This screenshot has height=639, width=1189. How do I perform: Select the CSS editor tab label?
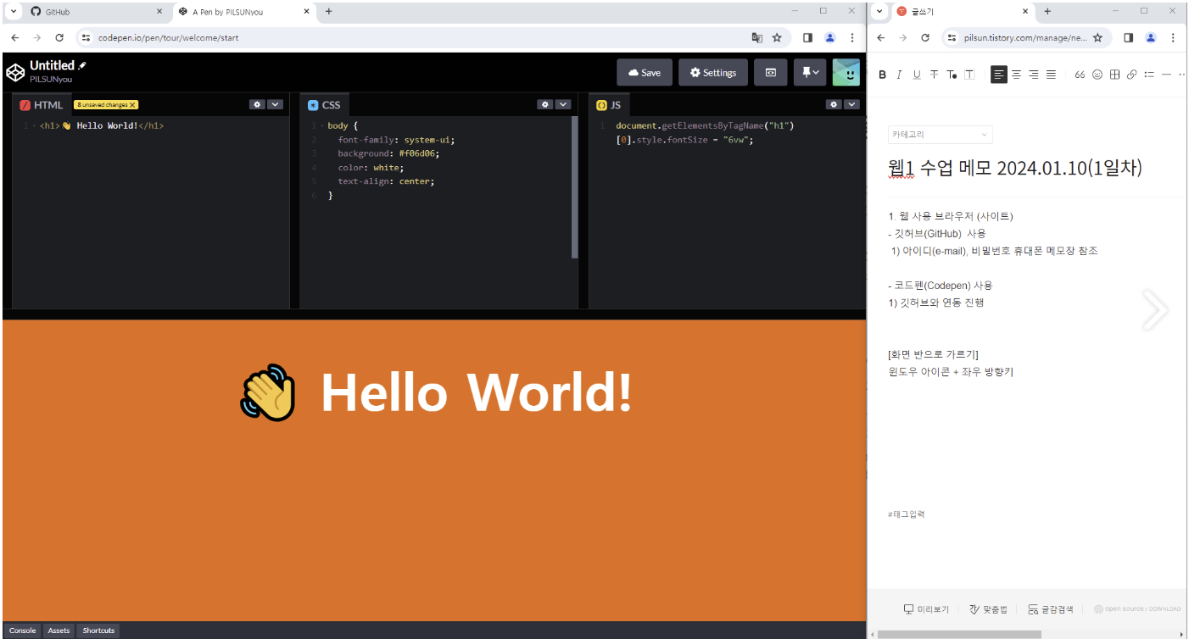pos(324,105)
